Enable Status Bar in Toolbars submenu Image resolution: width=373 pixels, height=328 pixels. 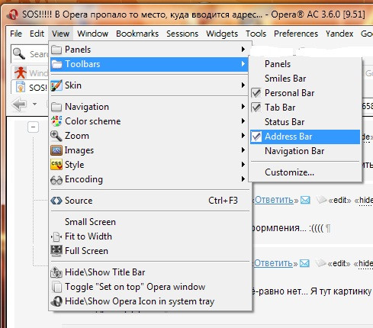point(305,122)
